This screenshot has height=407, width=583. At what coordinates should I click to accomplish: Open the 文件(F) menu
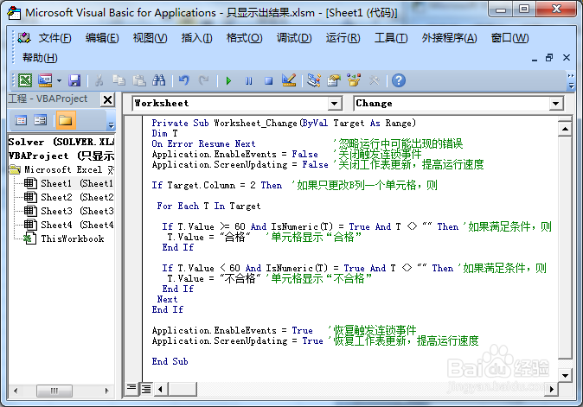pyautogui.click(x=54, y=38)
